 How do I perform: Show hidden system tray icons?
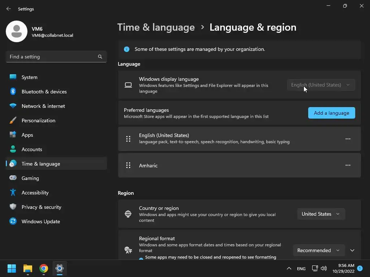(x=289, y=268)
